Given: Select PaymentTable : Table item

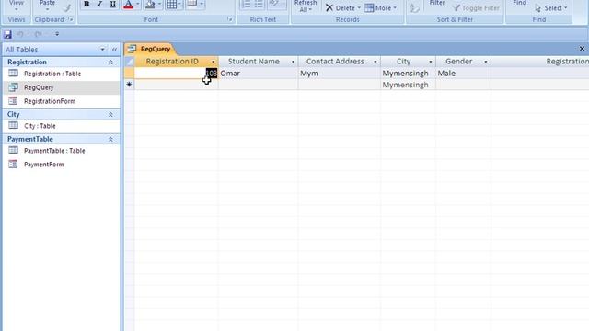Looking at the screenshot, I should tap(62, 151).
